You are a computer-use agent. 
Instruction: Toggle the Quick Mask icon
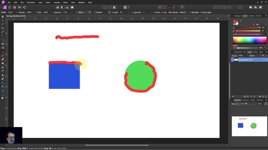[125, 7]
